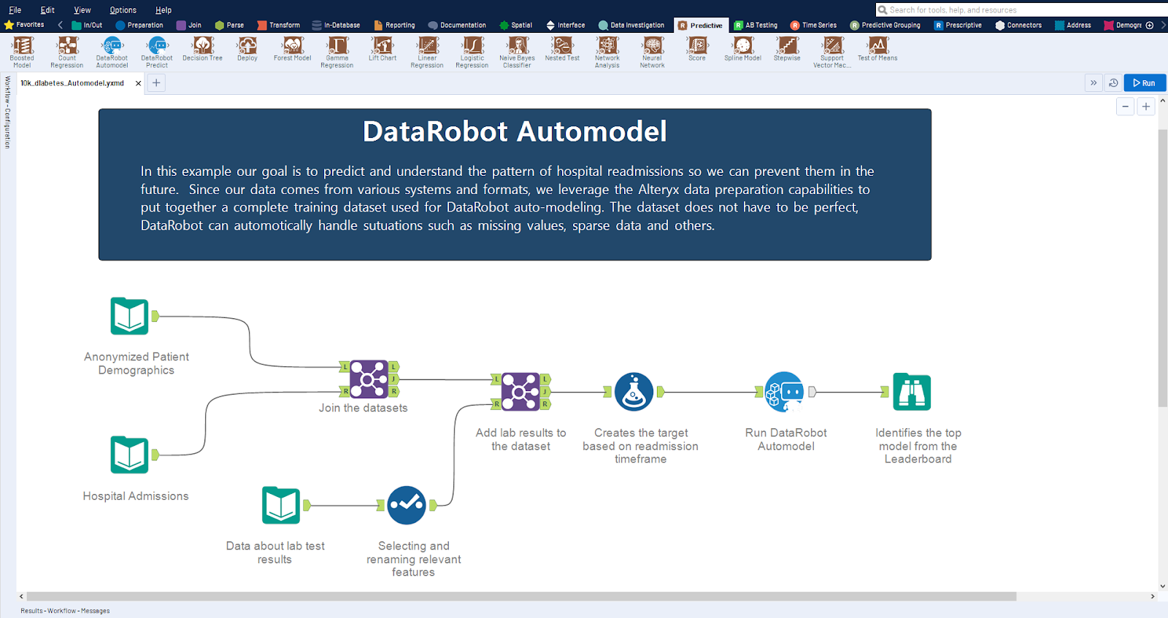Select the formula node creating the target
This screenshot has height=618, width=1168.
(634, 392)
